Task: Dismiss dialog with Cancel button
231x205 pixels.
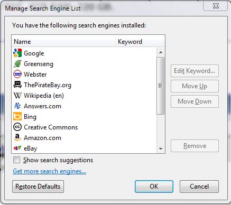Action: tap(199, 187)
